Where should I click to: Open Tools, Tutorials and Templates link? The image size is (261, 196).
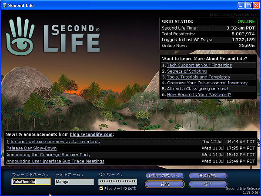coord(198,77)
